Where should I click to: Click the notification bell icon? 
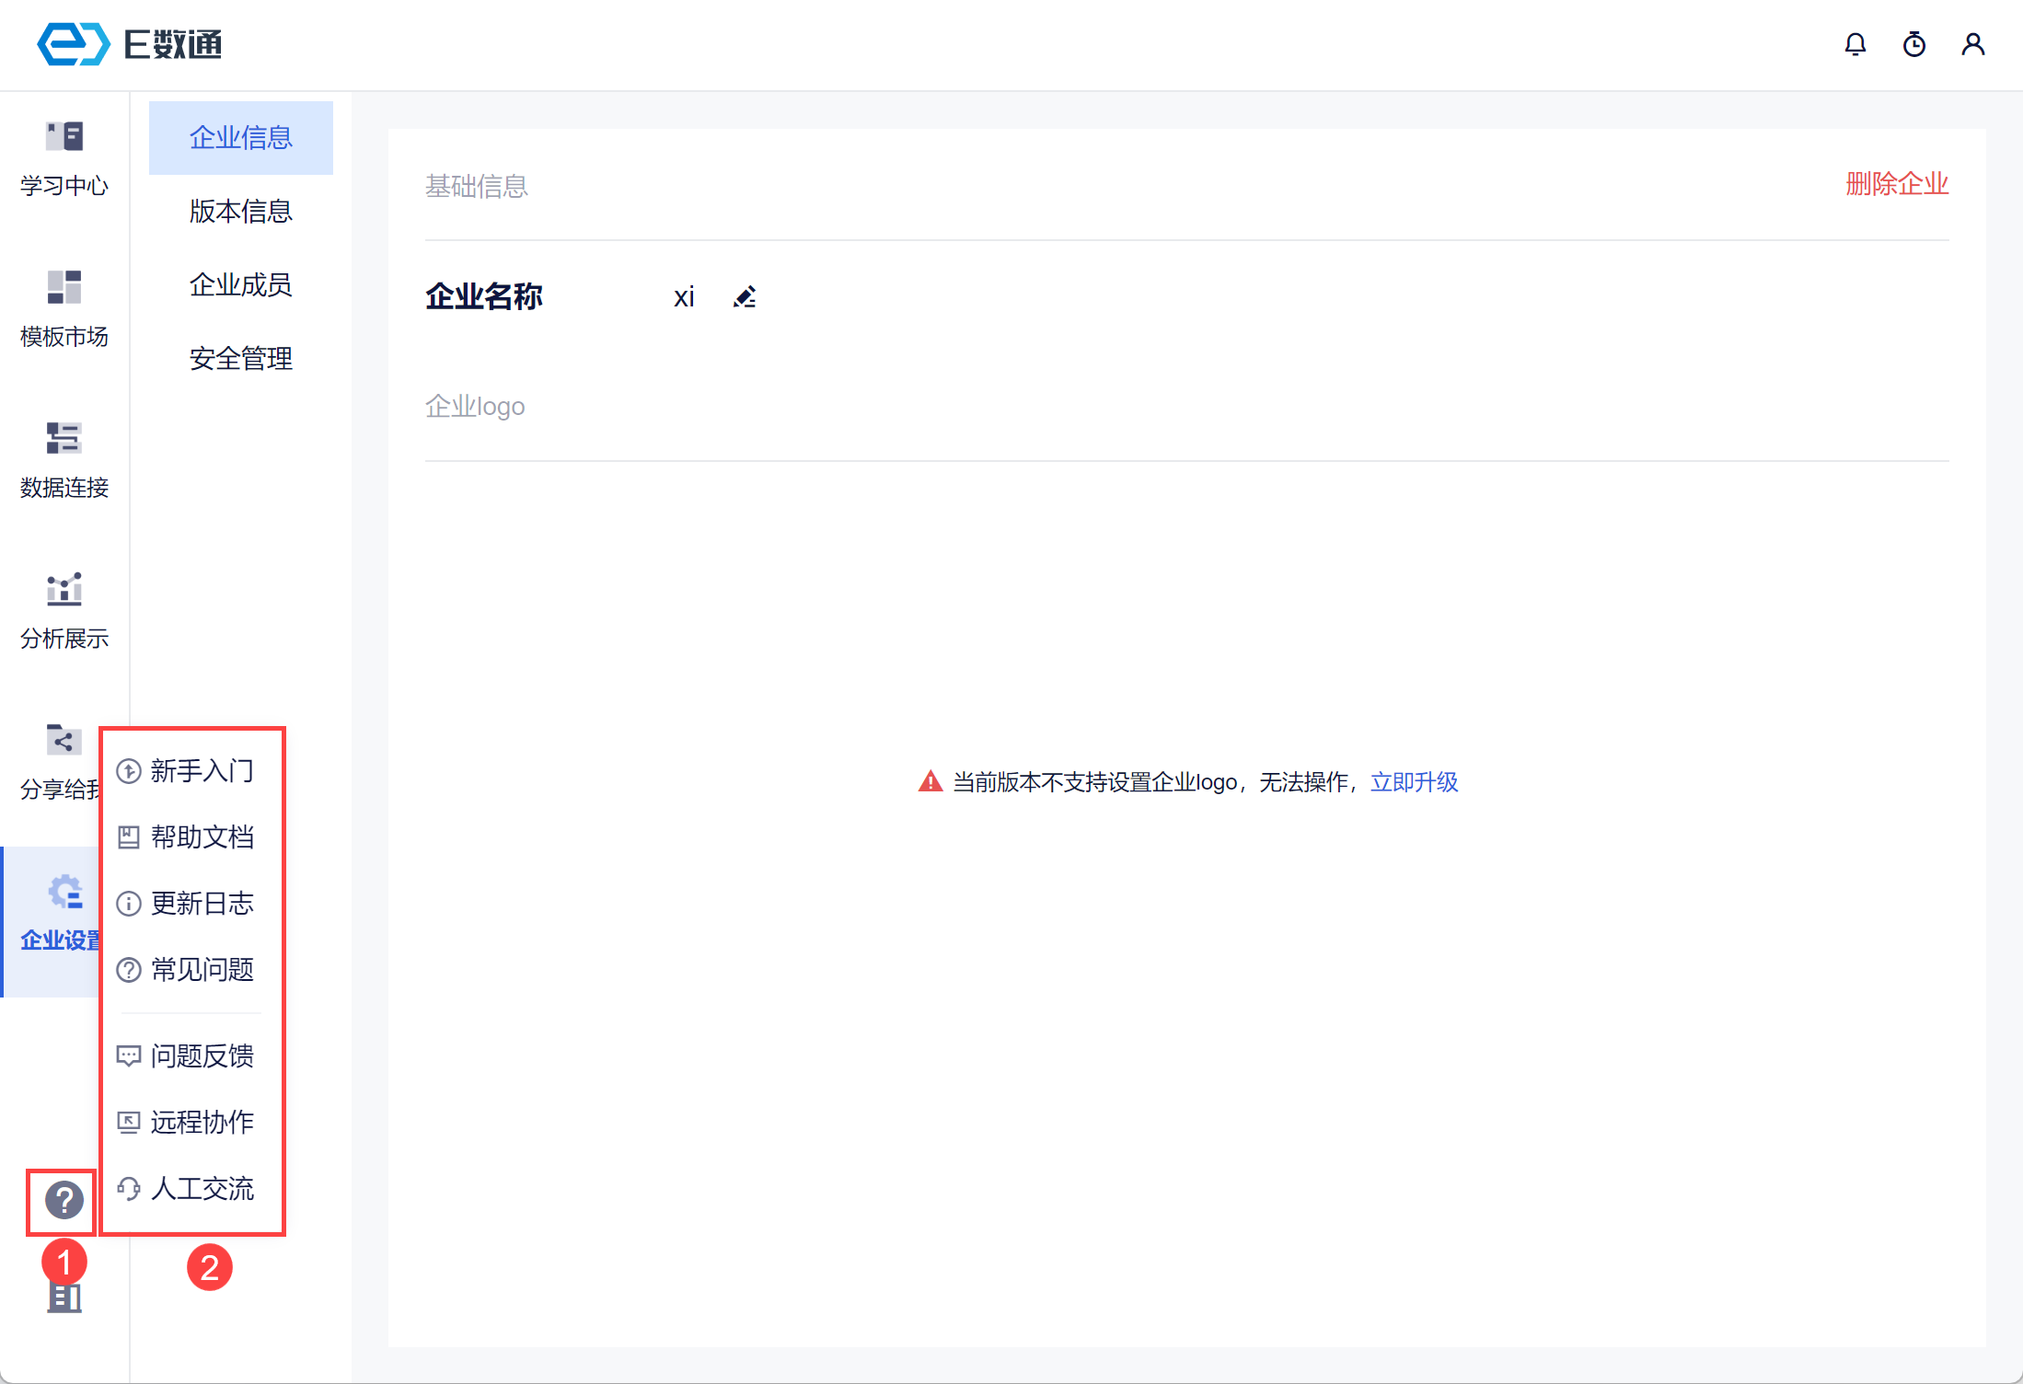click(x=1855, y=44)
